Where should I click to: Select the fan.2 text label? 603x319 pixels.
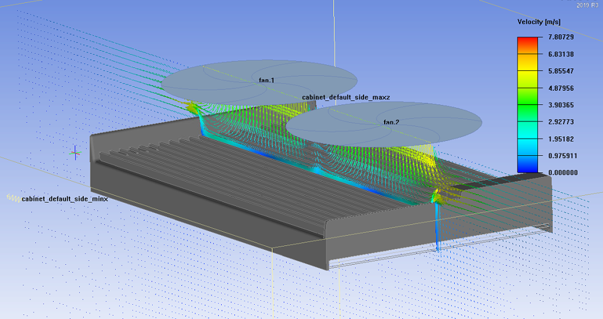click(x=392, y=122)
